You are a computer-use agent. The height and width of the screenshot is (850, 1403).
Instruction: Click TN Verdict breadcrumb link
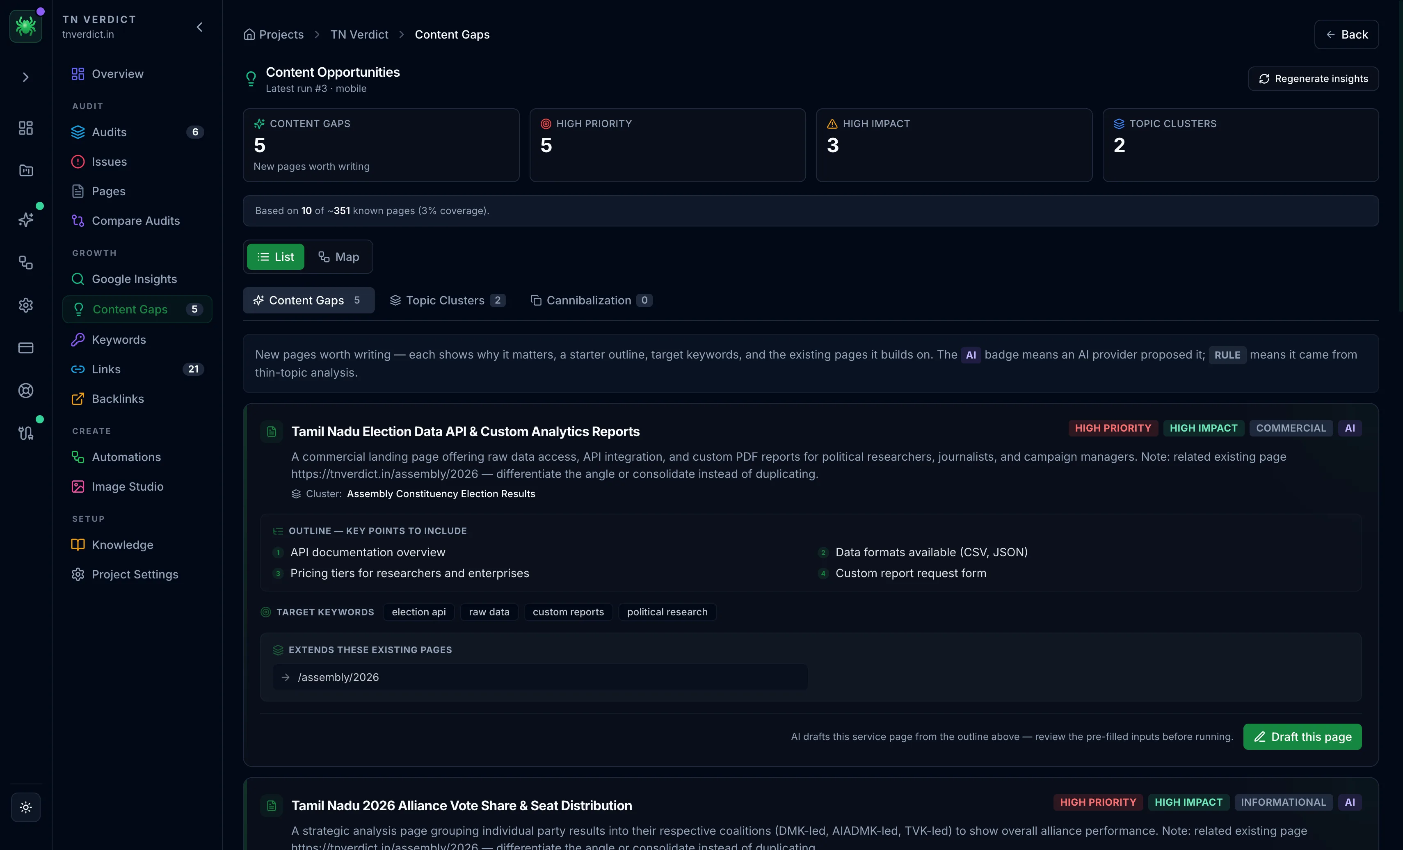click(359, 35)
